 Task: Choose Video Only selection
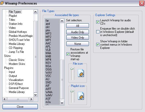78,38
